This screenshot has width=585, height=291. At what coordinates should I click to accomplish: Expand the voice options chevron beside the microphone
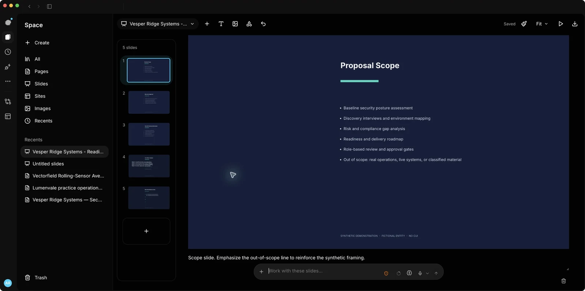tap(427, 273)
